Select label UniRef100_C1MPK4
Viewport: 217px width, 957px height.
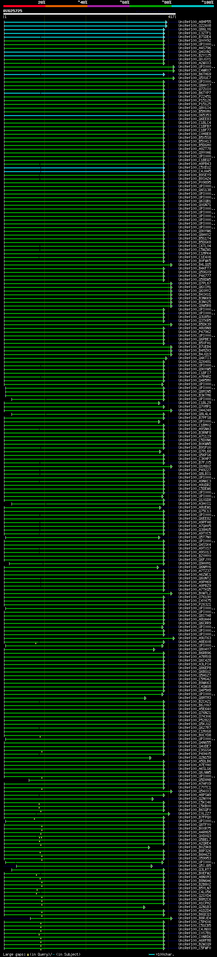pyautogui.click(x=195, y=254)
